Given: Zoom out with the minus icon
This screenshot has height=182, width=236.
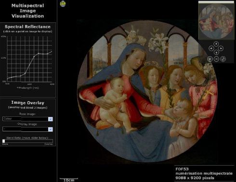Looking at the screenshot, I should coord(216,59).
